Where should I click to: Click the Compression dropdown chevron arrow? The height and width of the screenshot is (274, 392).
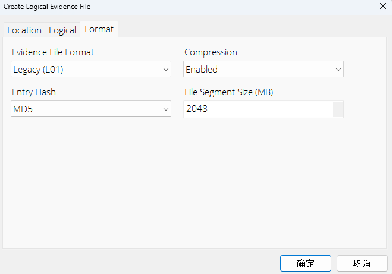[338, 70]
